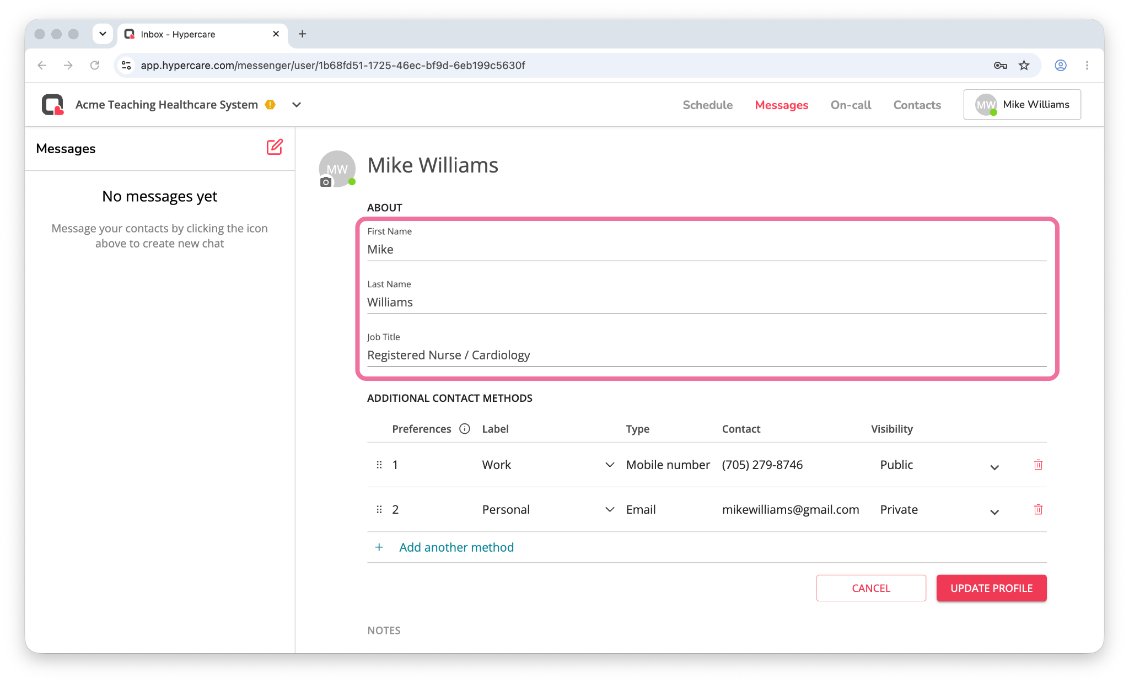
Task: Open the Mike Williams profile menu button
Action: pyautogui.click(x=1022, y=105)
